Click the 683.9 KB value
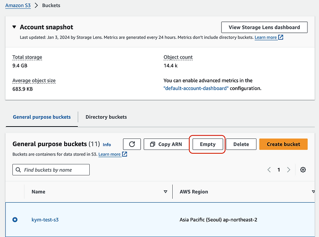This screenshot has width=319, height=237. point(23,89)
